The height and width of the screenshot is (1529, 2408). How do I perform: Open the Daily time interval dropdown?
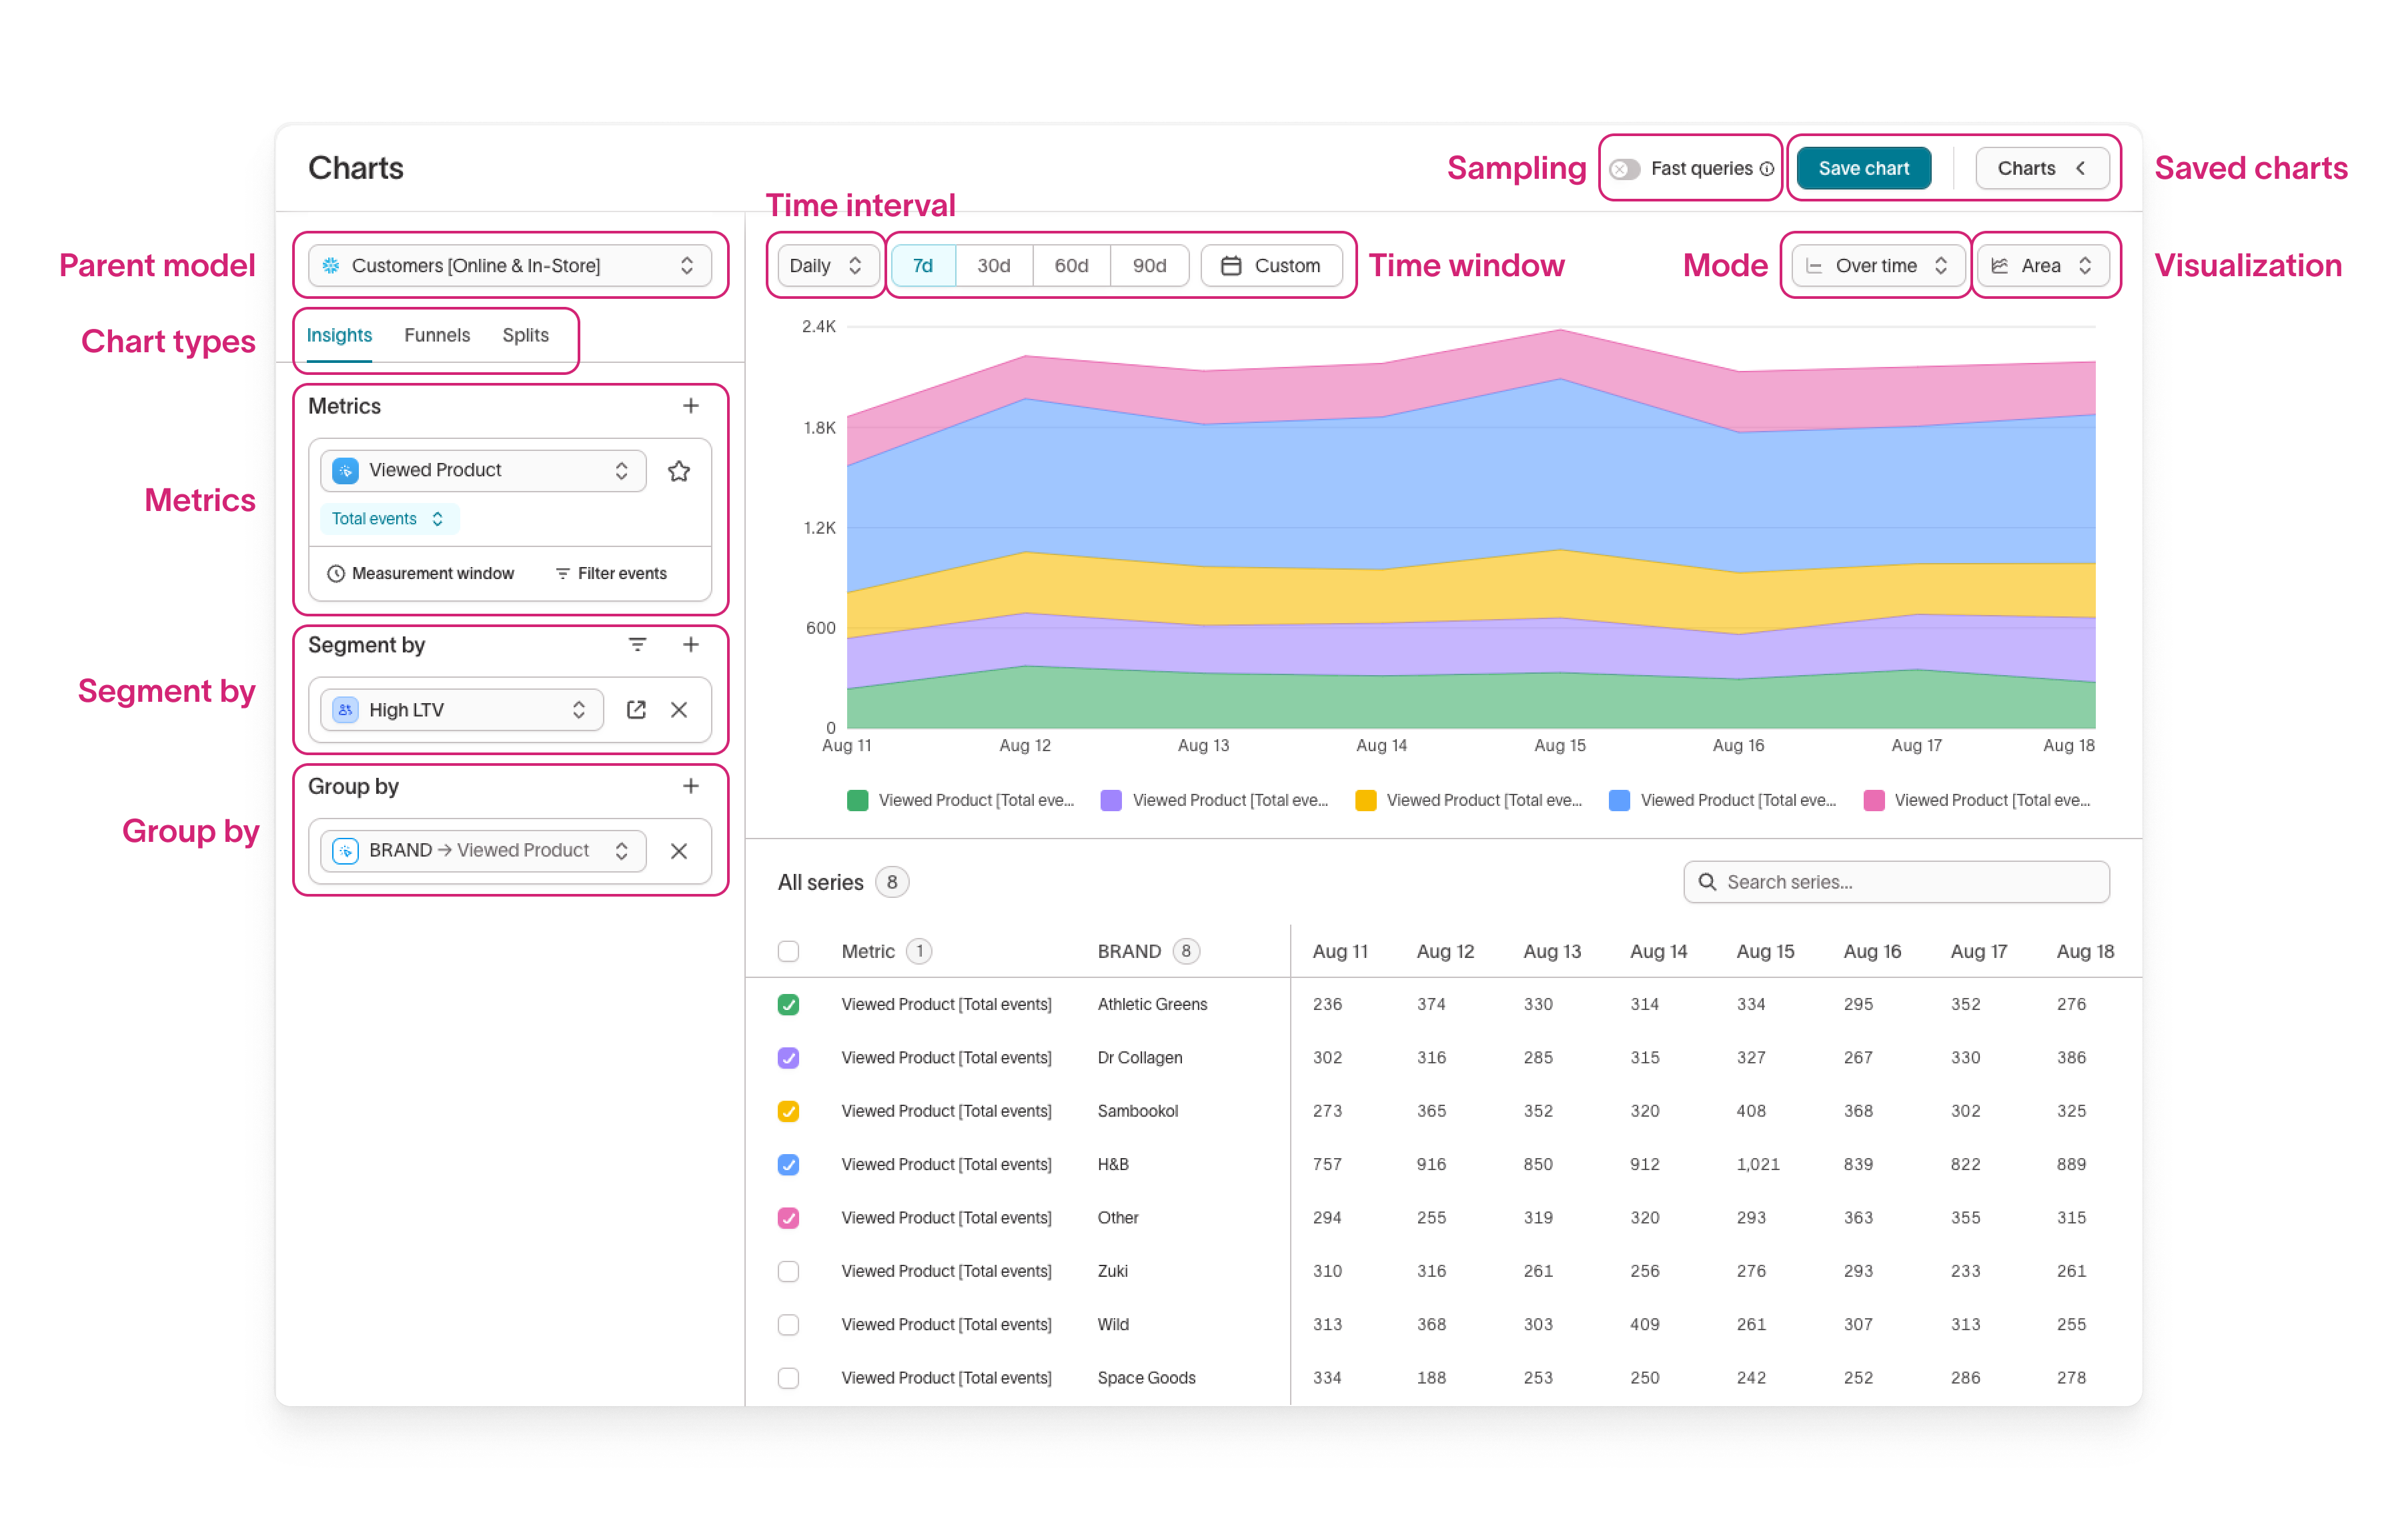[825, 266]
